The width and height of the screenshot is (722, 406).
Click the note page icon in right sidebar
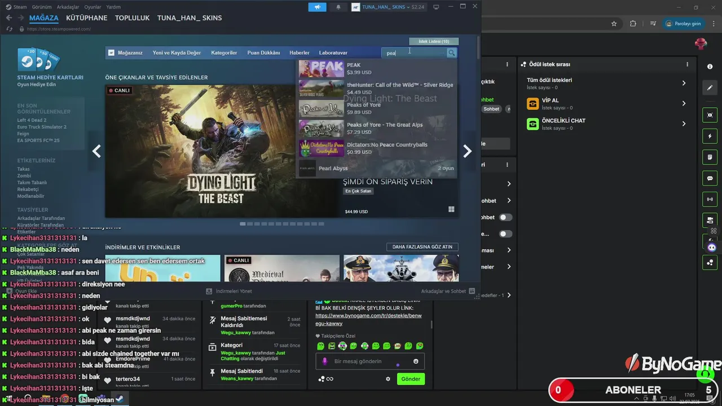(x=710, y=157)
